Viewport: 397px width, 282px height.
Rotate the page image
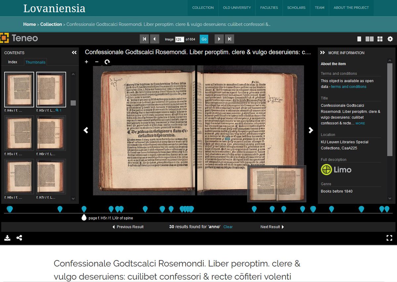tap(107, 62)
